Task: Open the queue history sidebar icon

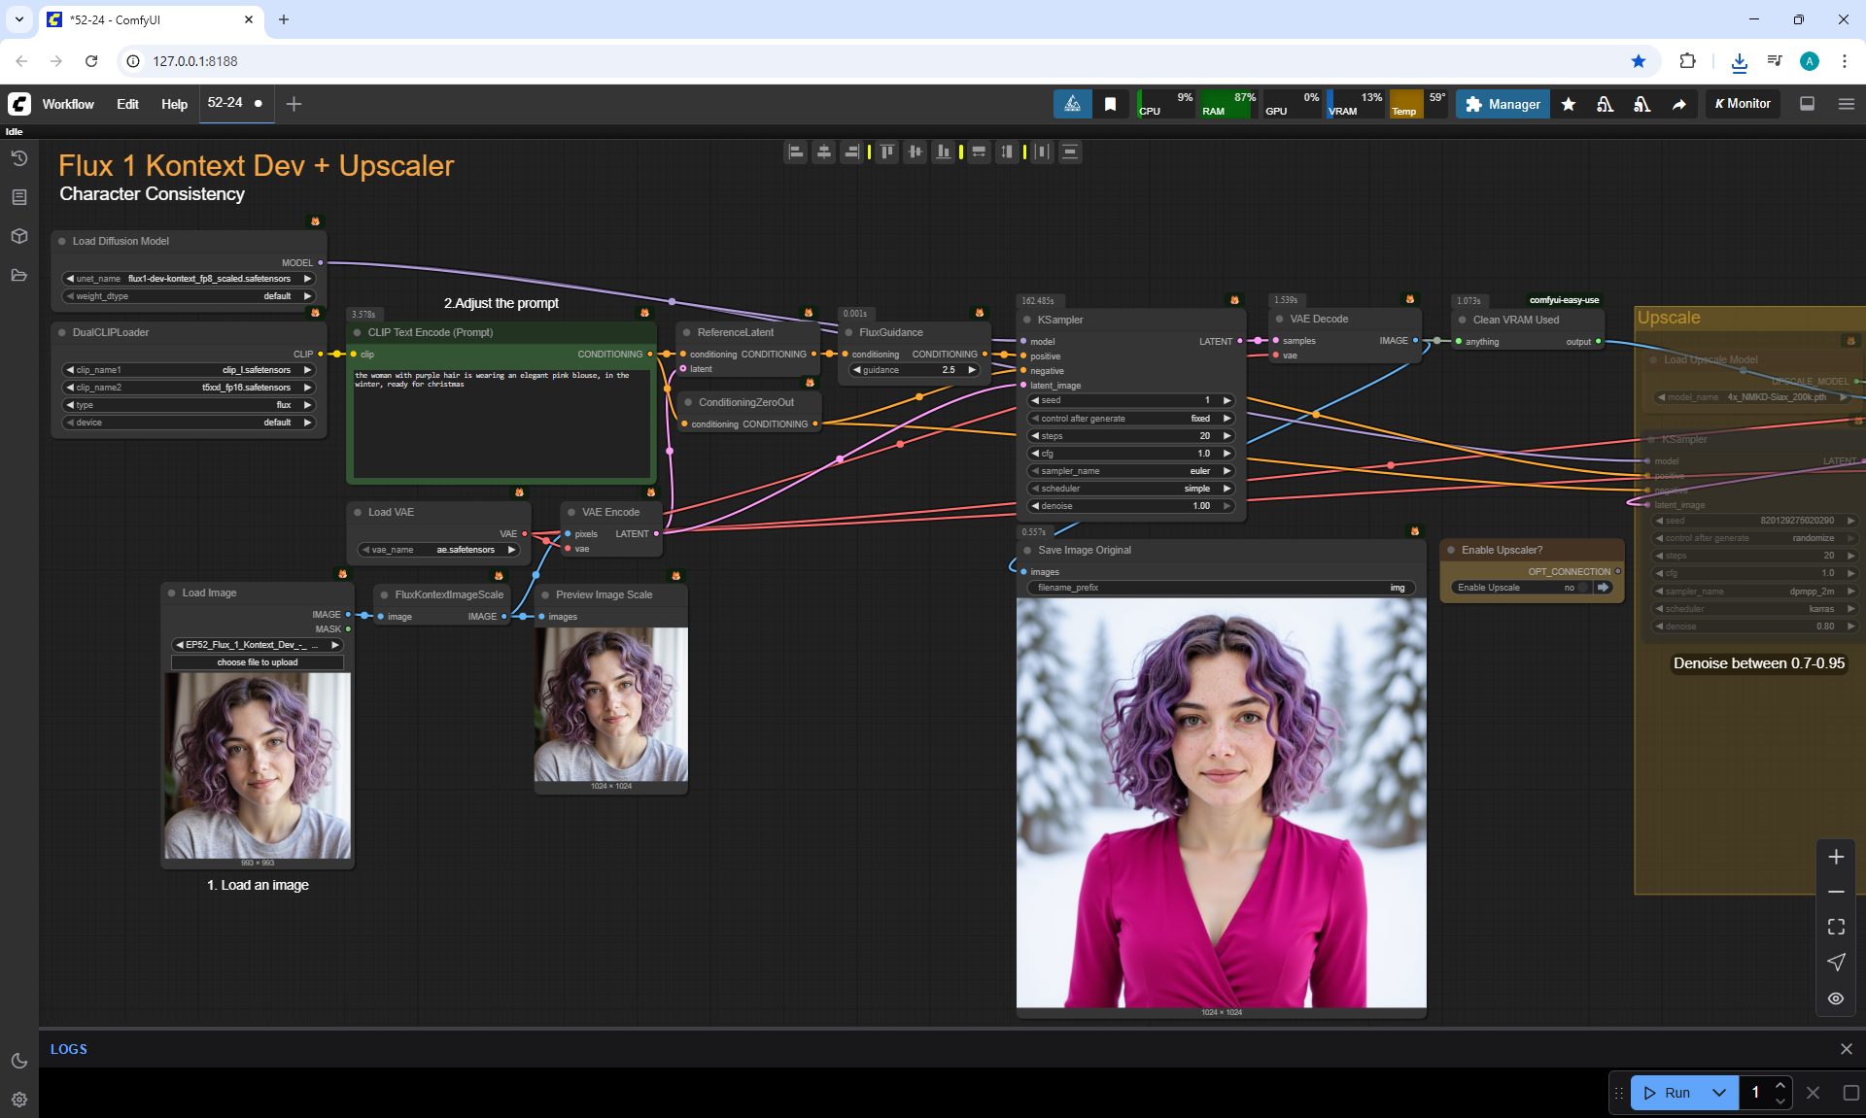Action: click(19, 158)
